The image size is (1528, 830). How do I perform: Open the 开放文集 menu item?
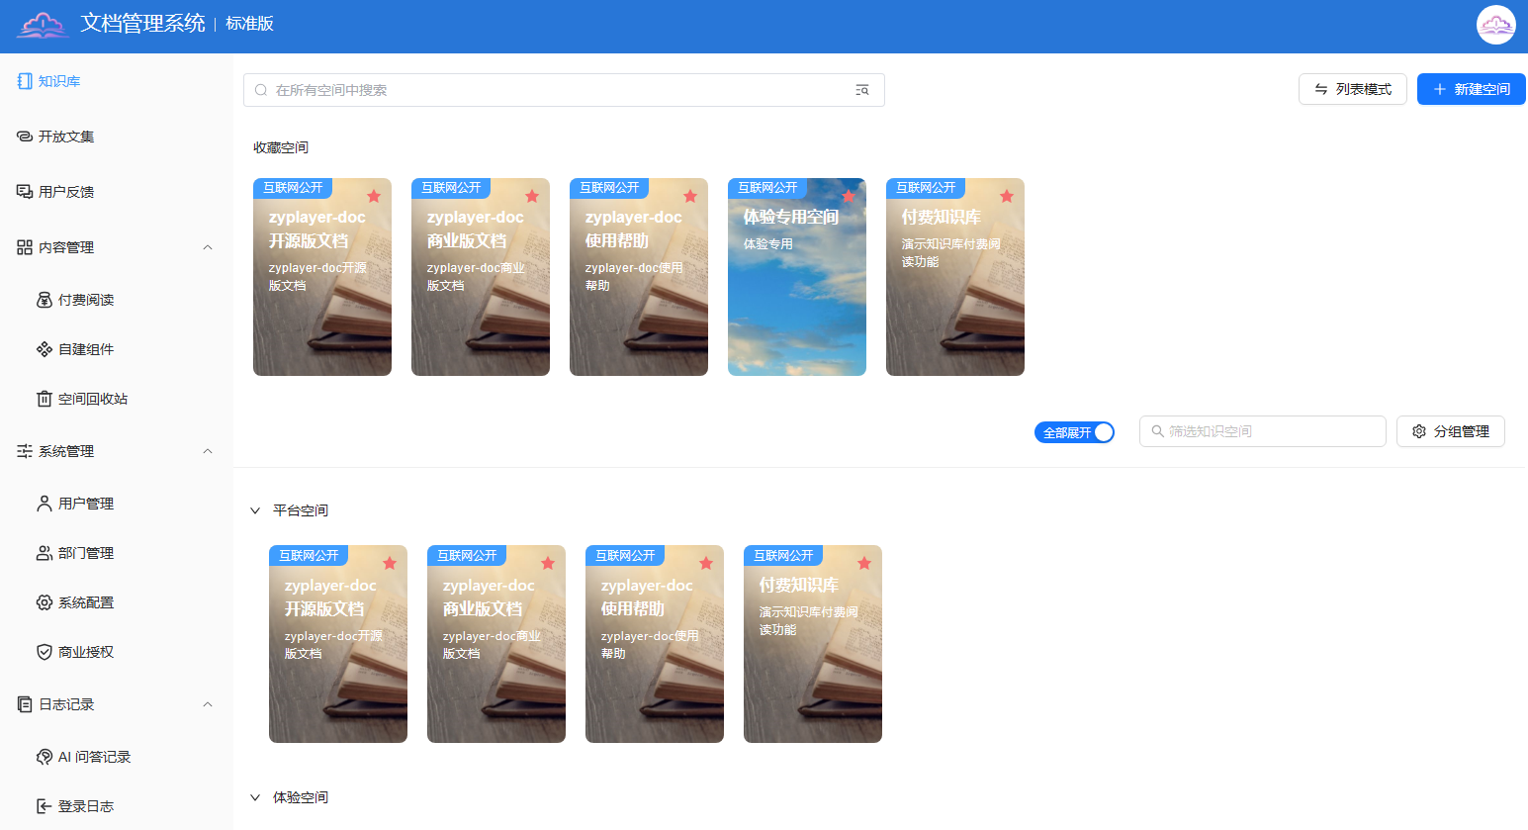coord(66,137)
